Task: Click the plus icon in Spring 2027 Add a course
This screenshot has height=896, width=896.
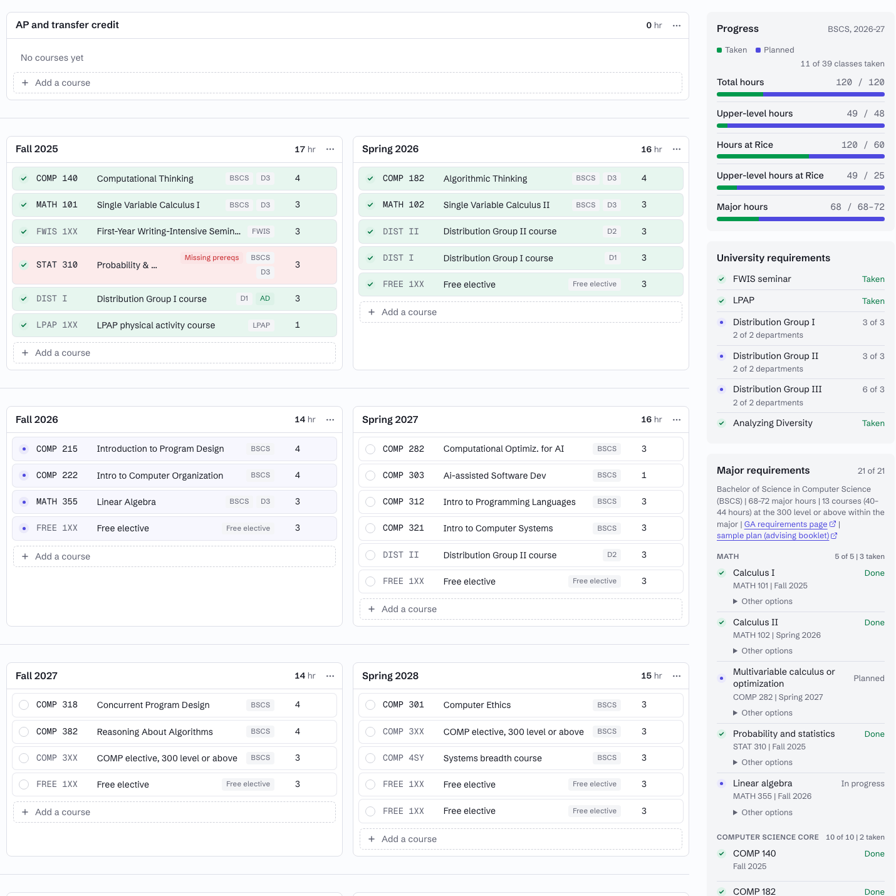Action: tap(372, 609)
